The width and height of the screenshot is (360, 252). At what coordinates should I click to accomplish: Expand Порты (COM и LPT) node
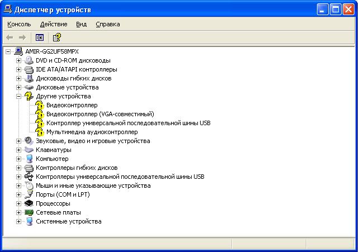click(18, 194)
